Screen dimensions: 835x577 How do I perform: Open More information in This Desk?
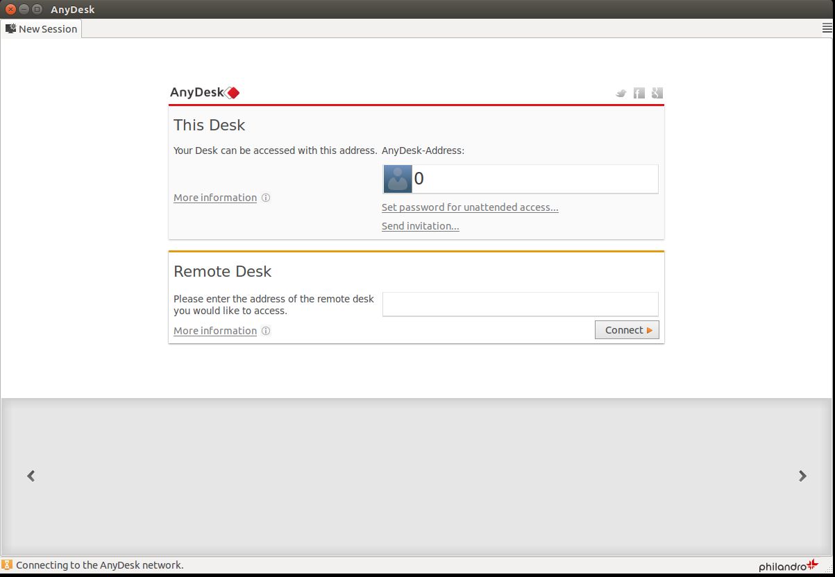pyautogui.click(x=215, y=198)
